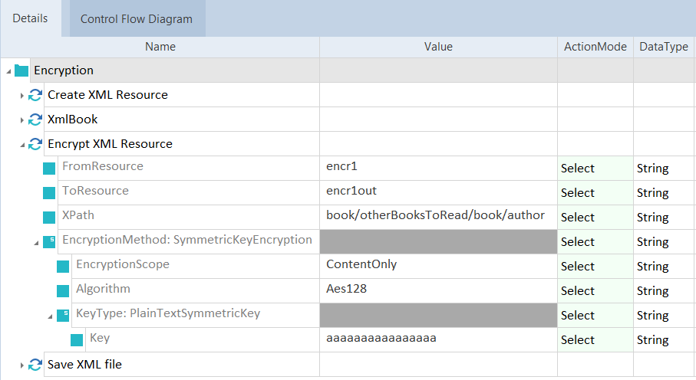Click the ActionMode column header

(x=595, y=47)
